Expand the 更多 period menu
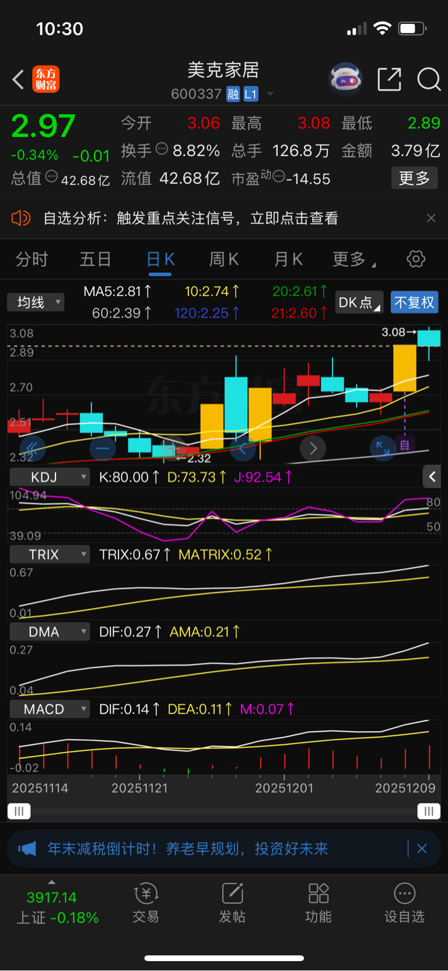This screenshot has width=448, height=971. pyautogui.click(x=353, y=259)
